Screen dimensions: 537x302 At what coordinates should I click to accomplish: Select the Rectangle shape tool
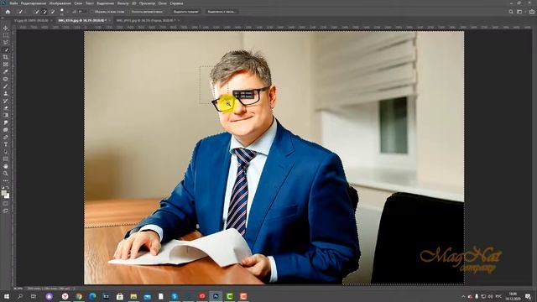pos(6,159)
